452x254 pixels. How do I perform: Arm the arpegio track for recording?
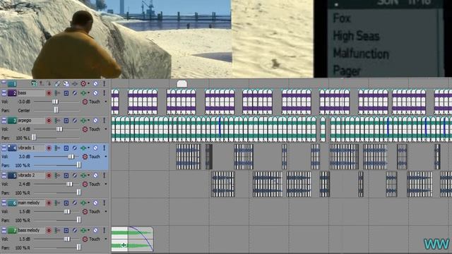click(49, 121)
